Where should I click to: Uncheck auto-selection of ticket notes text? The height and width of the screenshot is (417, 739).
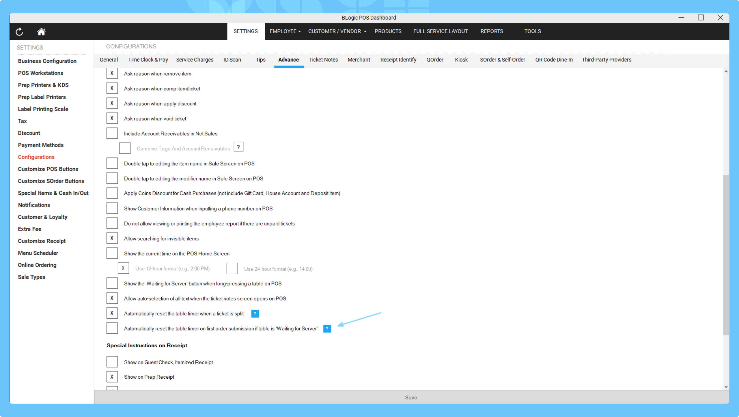coord(112,298)
